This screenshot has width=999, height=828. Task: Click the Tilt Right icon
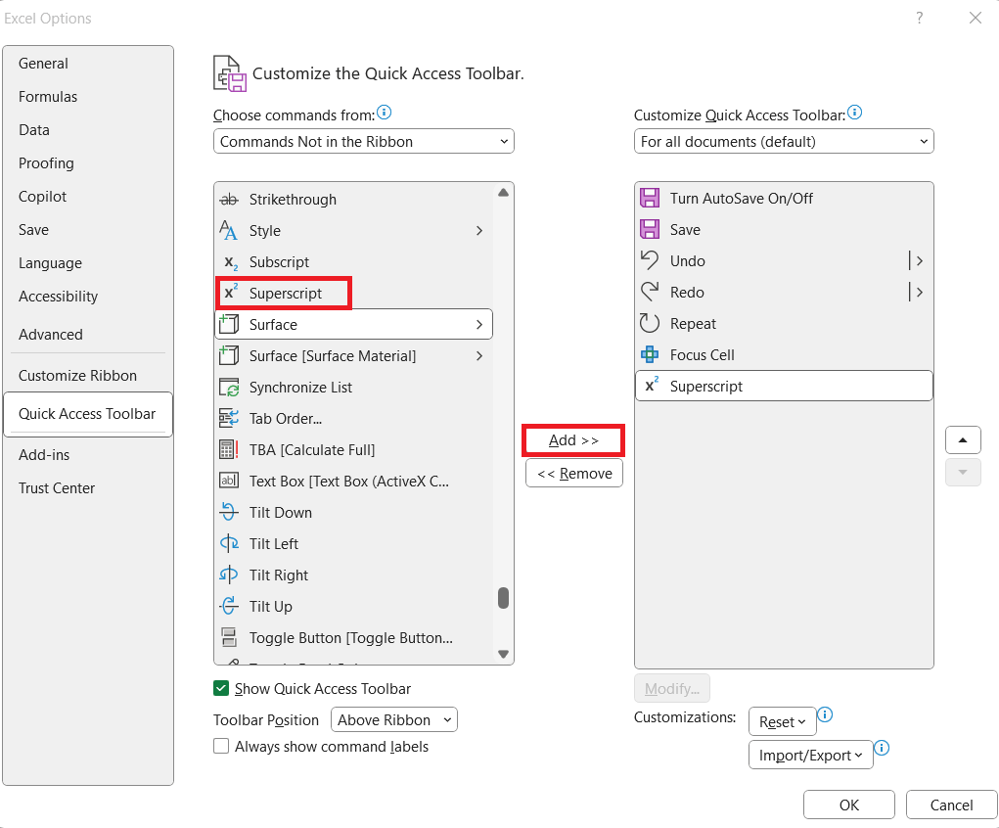(229, 575)
